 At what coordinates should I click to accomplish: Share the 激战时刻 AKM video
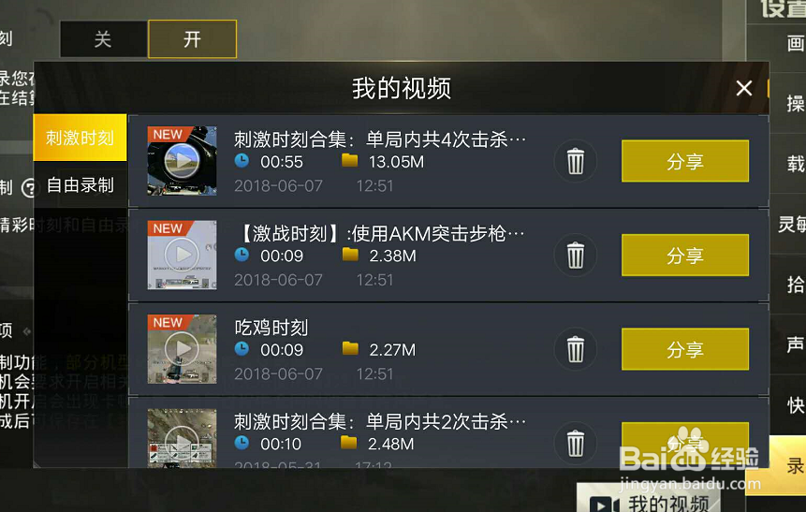click(684, 255)
